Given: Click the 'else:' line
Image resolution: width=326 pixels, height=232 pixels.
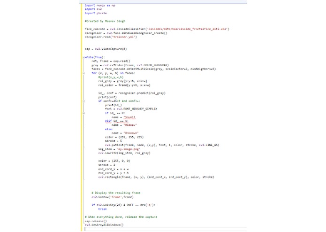Looking at the screenshot, I should [x=109, y=129].
